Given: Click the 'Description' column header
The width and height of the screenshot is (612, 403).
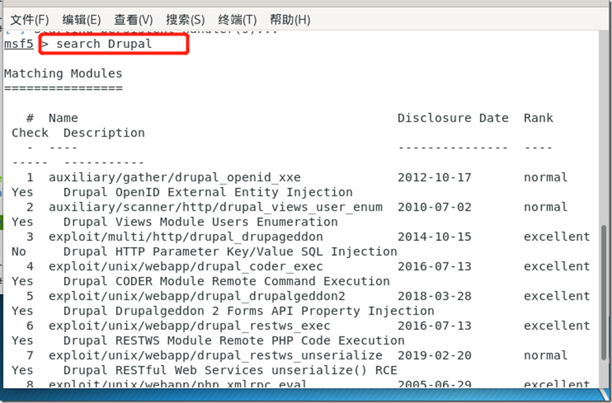Looking at the screenshot, I should coord(104,133).
